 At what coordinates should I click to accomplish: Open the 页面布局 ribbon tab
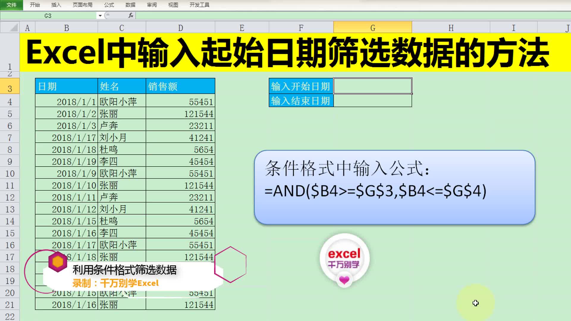[82, 5]
